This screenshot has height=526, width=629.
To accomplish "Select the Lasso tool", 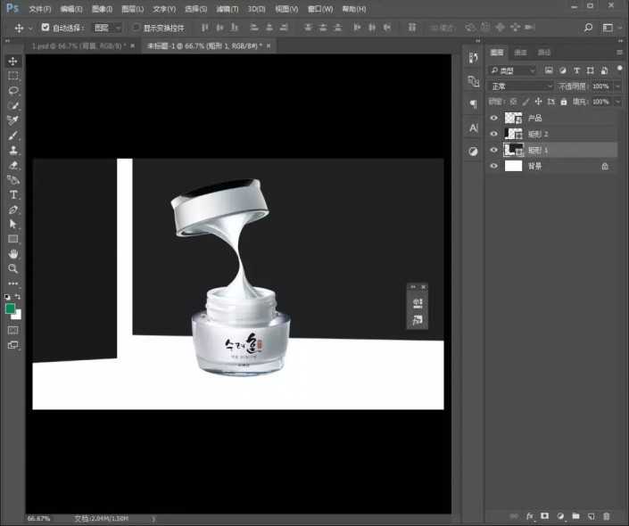I will (x=13, y=91).
